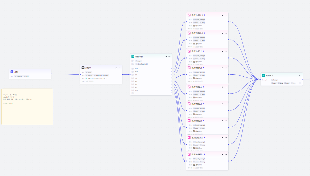Click the input_prompt tag in 图片生成2:3
The image size is (310, 176).
(x=199, y=125)
